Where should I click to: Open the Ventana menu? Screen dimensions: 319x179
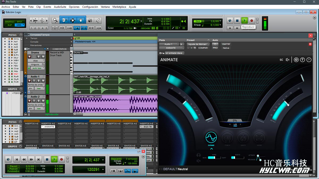click(105, 7)
